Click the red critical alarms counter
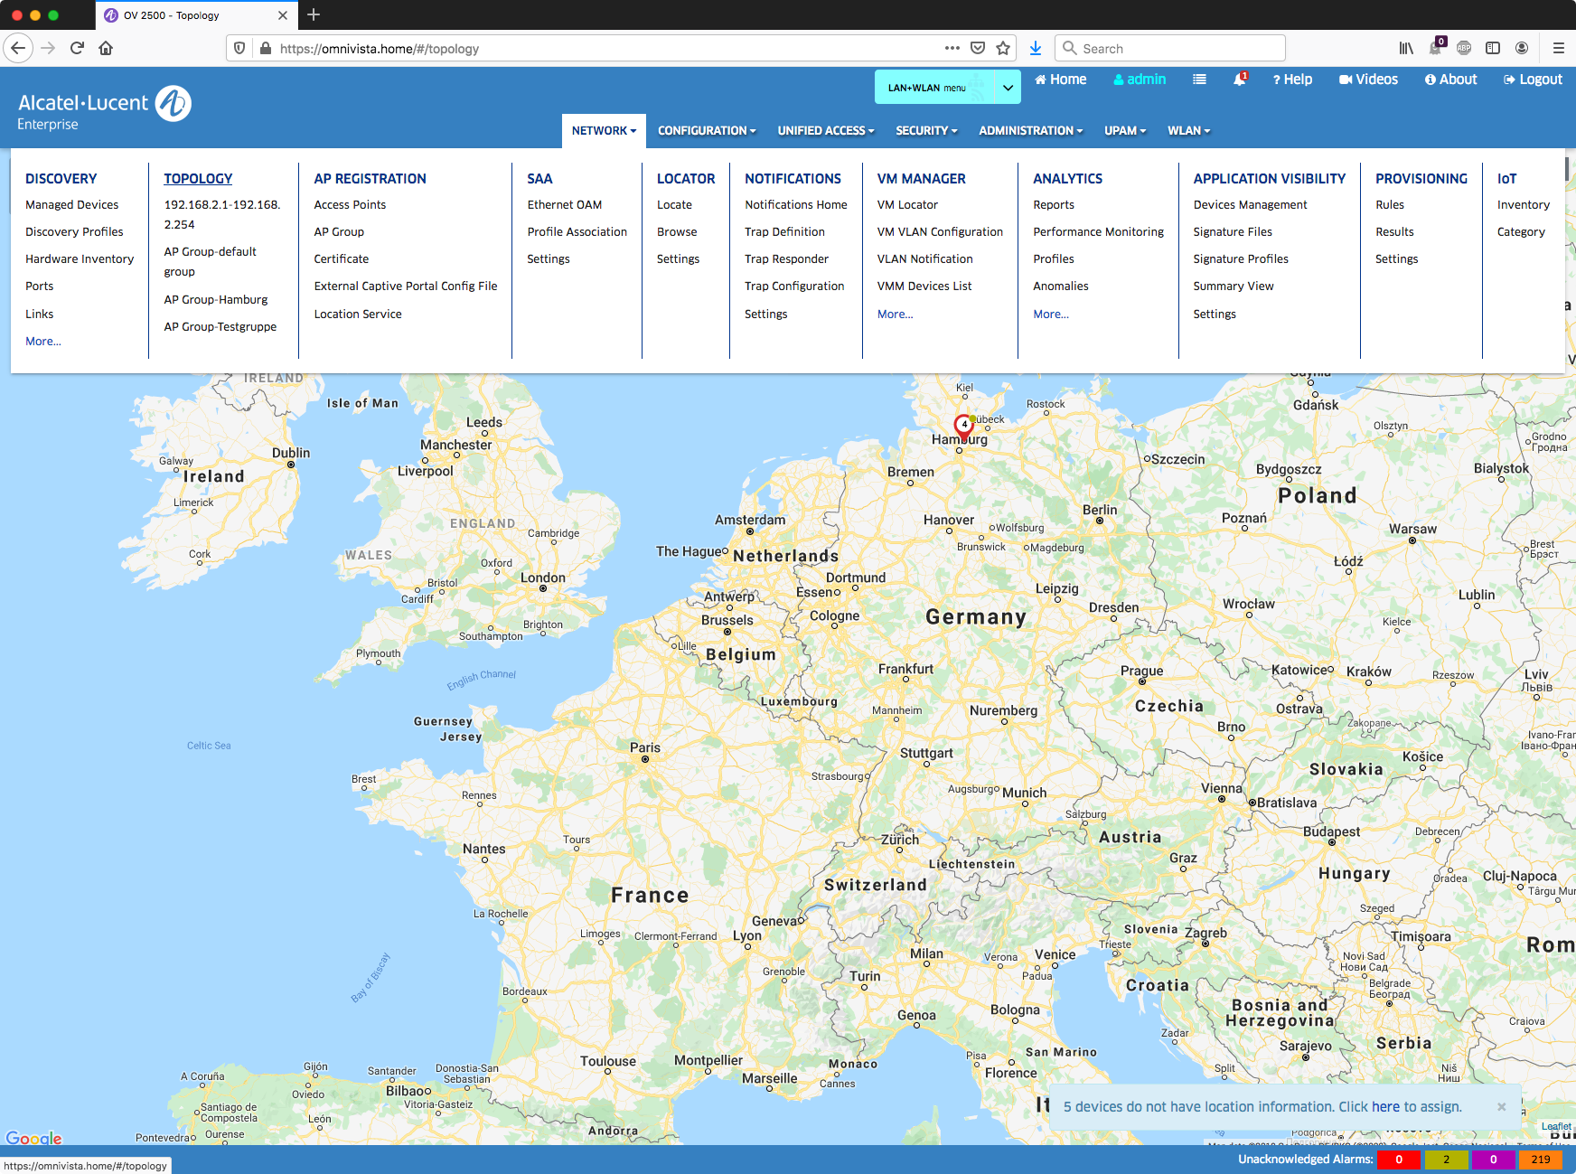Image resolution: width=1576 pixels, height=1174 pixels. click(1398, 1160)
